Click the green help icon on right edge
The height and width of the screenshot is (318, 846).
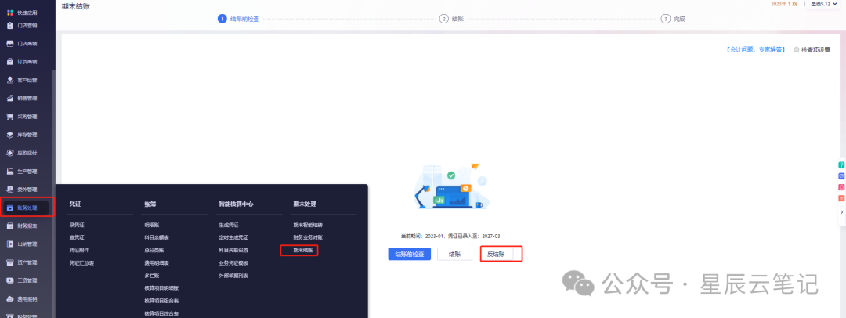841,164
